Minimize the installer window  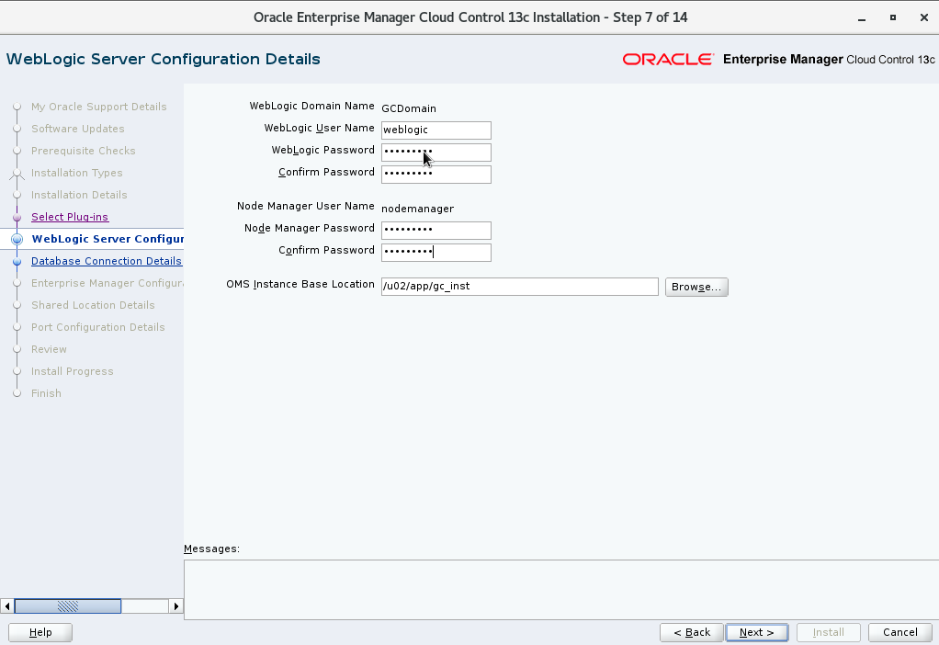click(862, 18)
